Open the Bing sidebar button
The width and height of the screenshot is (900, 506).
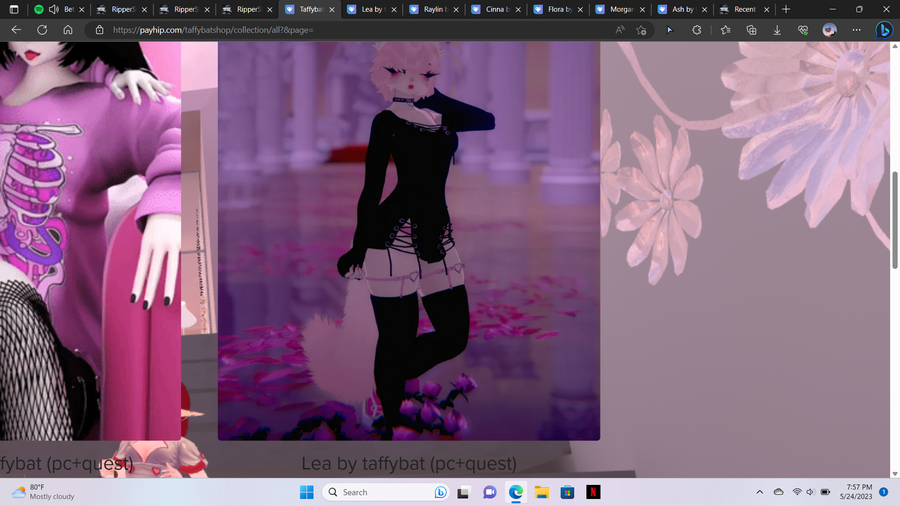885,30
